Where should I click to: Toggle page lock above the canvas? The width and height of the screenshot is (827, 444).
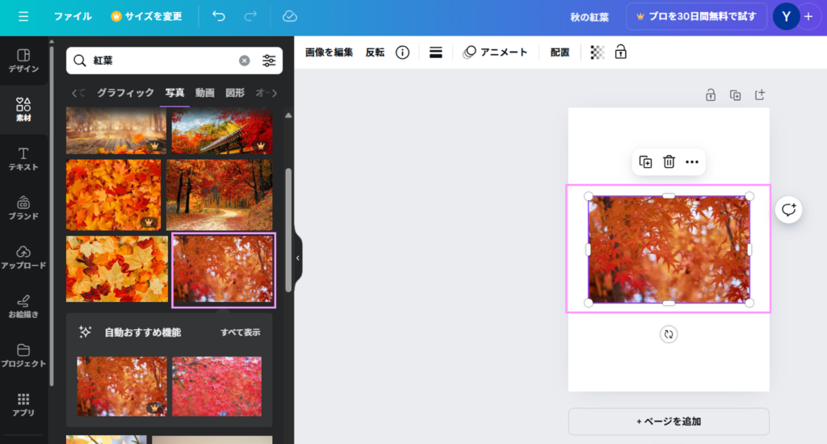(x=711, y=95)
